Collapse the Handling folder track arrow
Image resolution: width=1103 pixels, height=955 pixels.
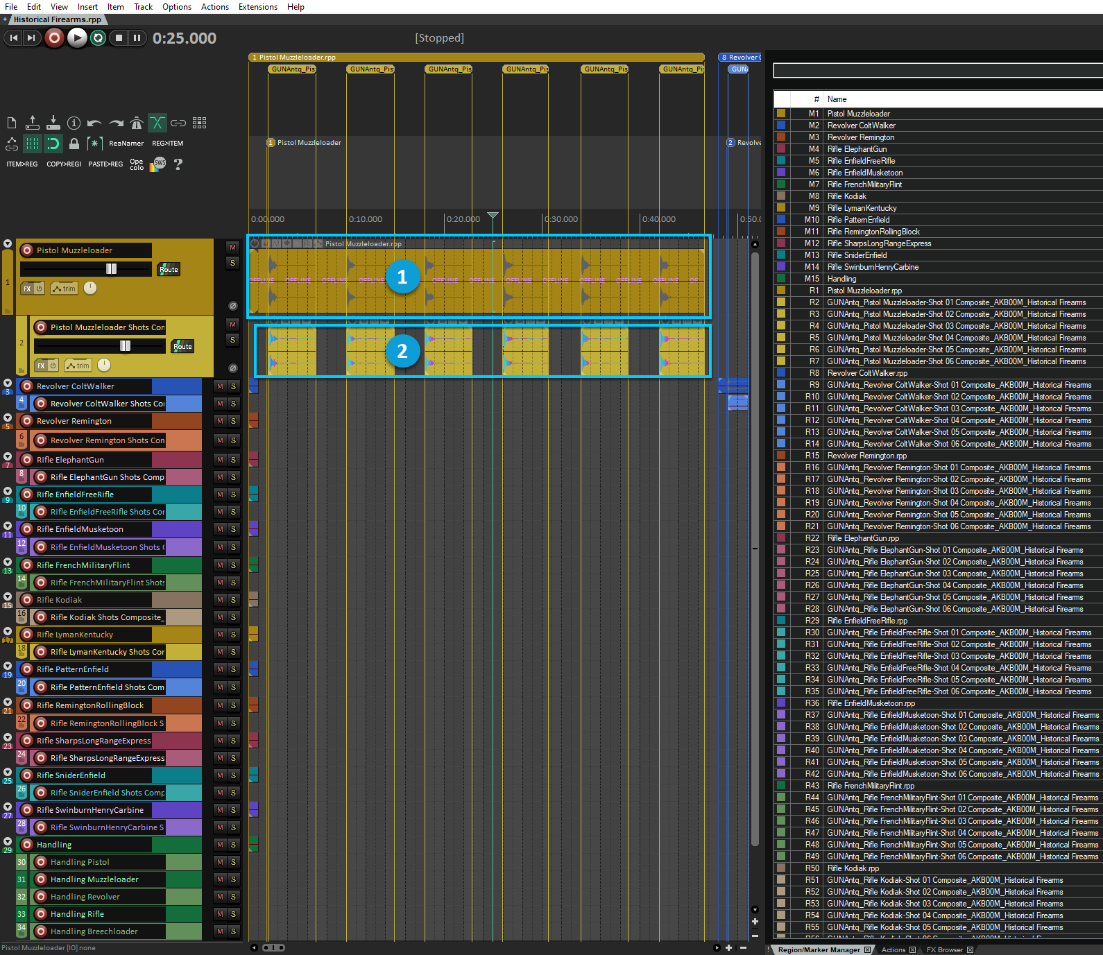point(8,841)
